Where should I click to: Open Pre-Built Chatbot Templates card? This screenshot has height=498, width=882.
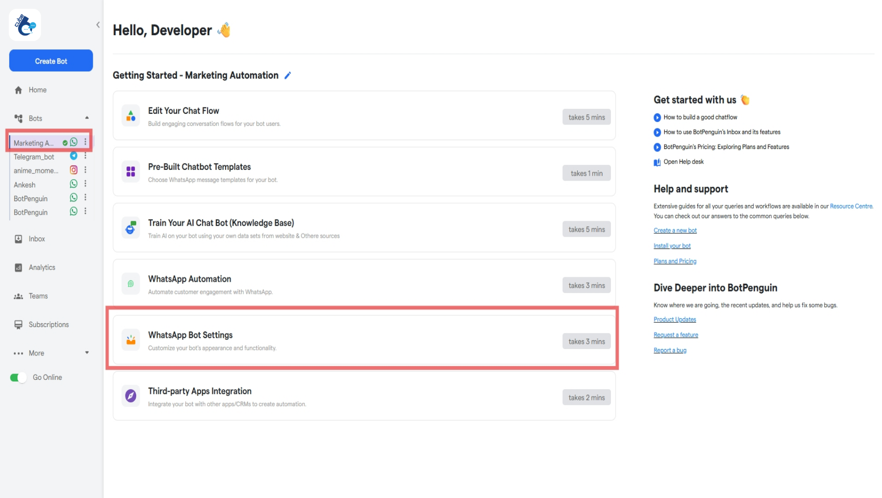pyautogui.click(x=364, y=172)
